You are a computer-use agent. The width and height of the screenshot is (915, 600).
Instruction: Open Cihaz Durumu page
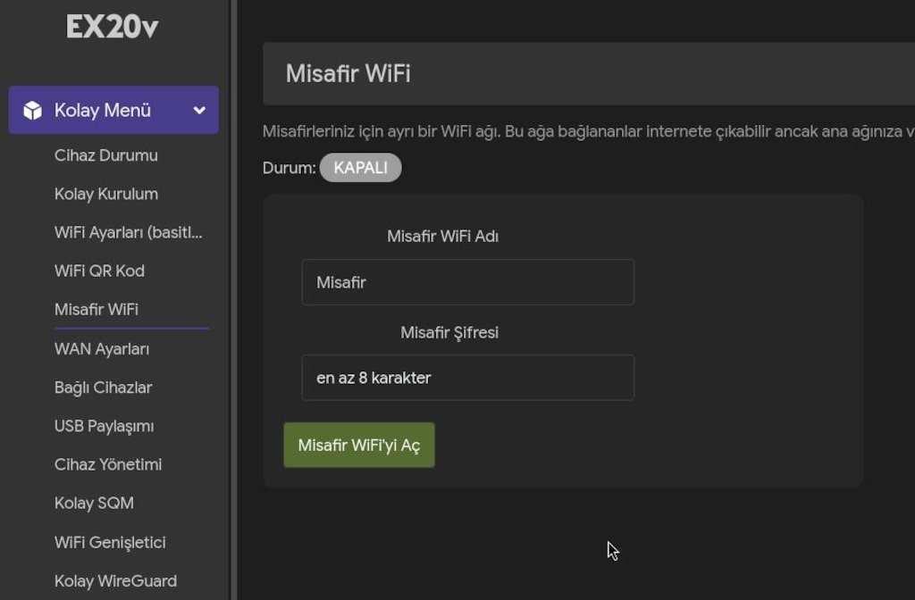(x=106, y=155)
